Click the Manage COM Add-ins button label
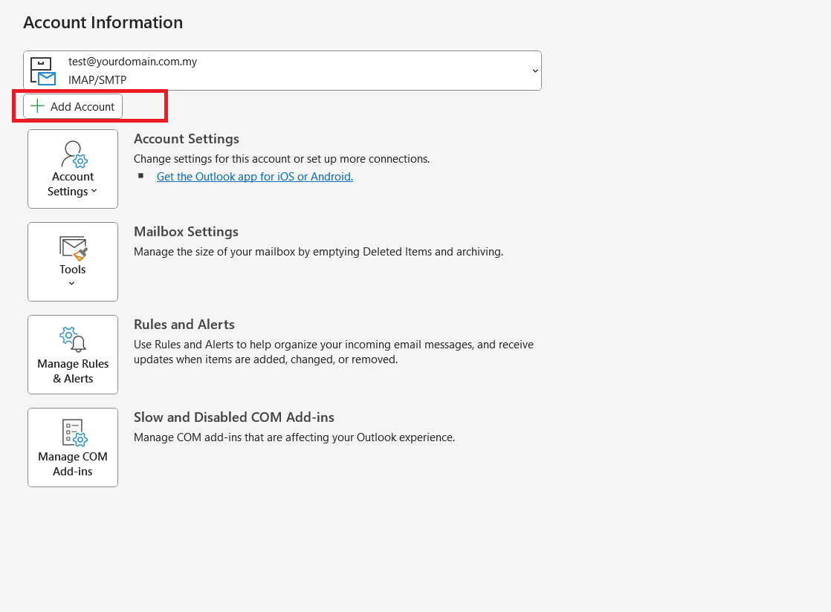This screenshot has height=612, width=831. click(x=73, y=463)
